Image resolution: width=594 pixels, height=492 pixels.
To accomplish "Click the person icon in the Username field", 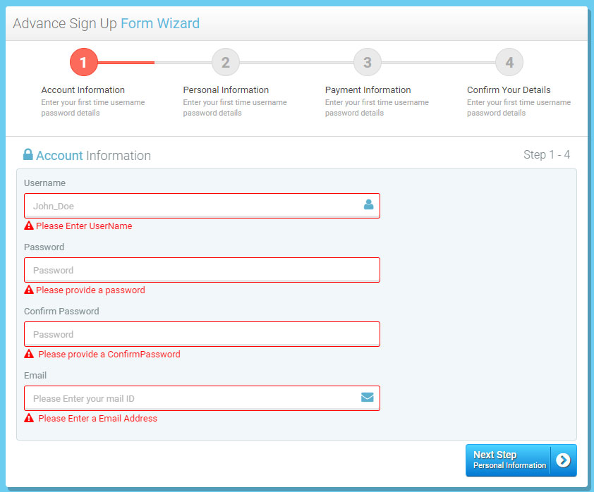I will (368, 205).
